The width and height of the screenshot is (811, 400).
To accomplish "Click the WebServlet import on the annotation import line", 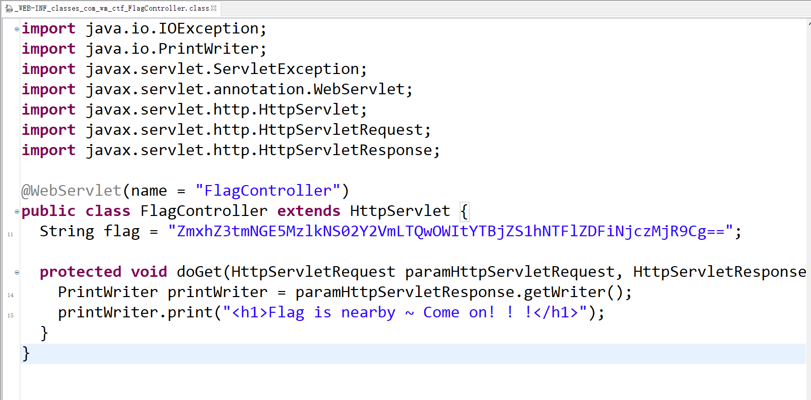I will point(359,90).
